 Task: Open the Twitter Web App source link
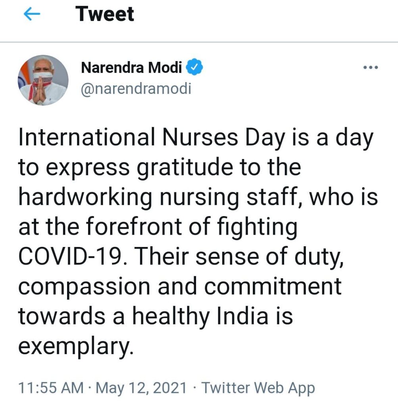coord(258,387)
